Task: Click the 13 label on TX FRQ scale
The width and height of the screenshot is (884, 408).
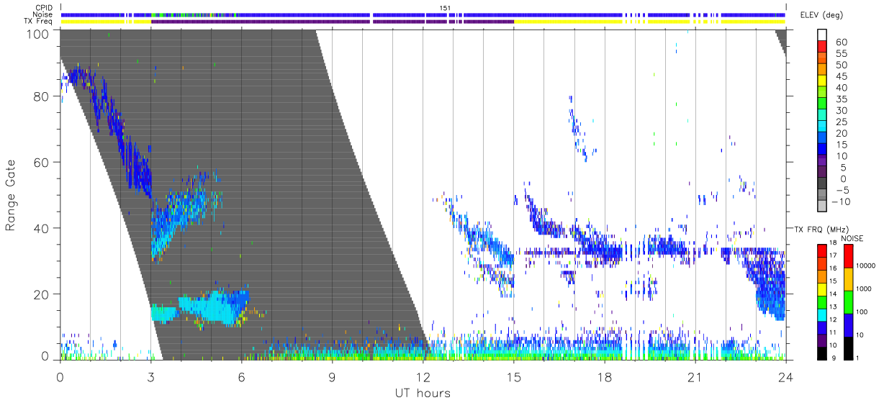Action: point(832,307)
